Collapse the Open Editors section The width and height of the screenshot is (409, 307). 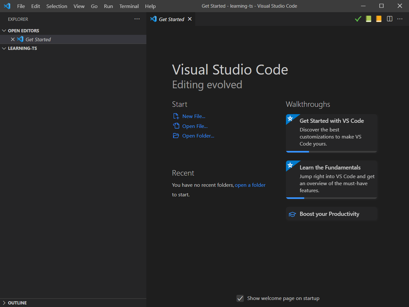(x=4, y=31)
